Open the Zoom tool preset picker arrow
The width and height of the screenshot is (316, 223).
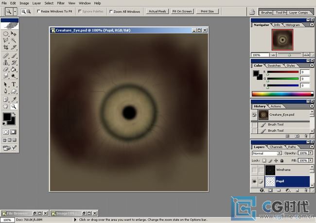(x=15, y=12)
